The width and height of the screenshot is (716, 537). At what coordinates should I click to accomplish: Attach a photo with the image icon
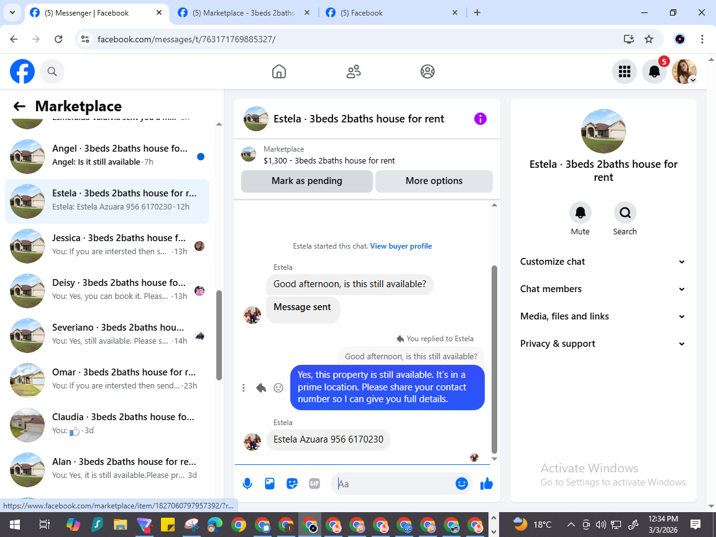pyautogui.click(x=269, y=484)
